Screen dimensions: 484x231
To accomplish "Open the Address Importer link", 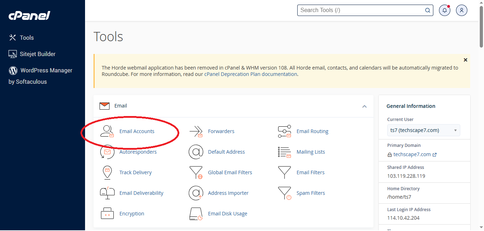I will point(228,193).
